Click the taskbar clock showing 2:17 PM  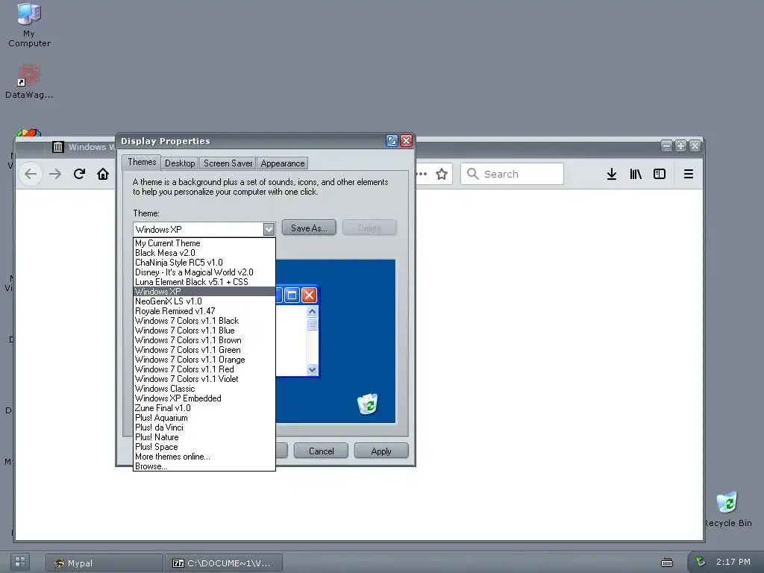click(x=733, y=562)
